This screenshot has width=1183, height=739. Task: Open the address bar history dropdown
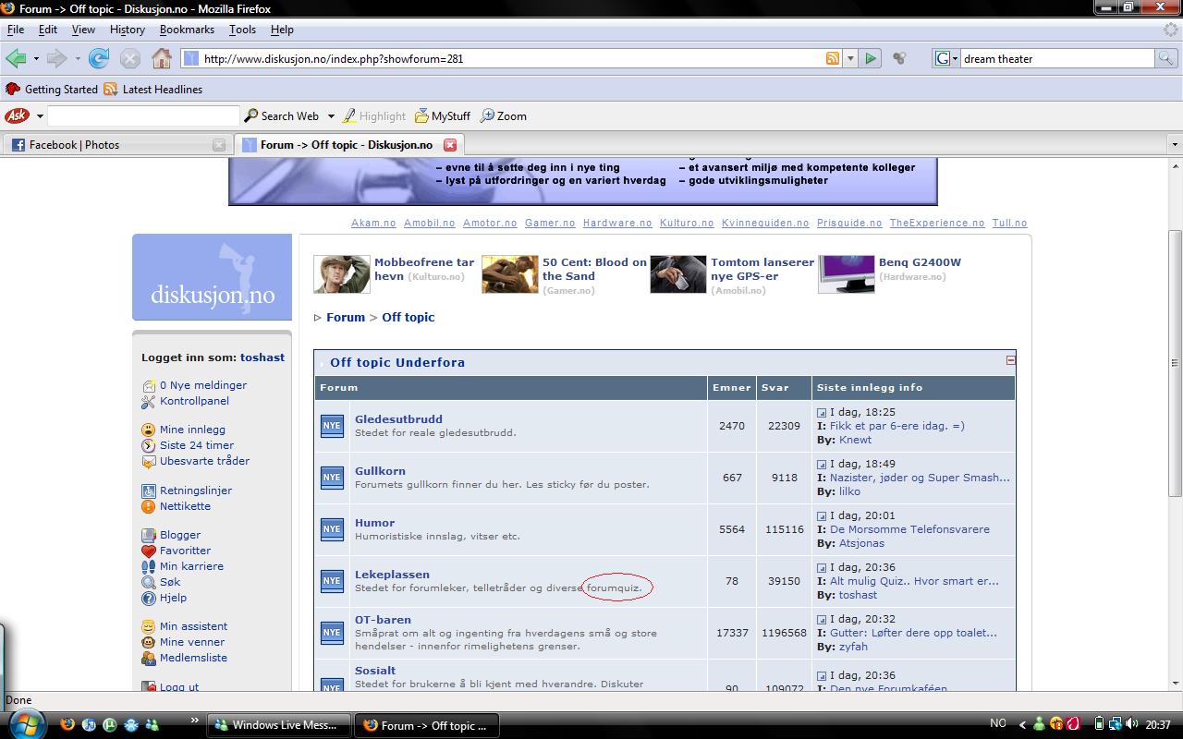[x=850, y=58]
